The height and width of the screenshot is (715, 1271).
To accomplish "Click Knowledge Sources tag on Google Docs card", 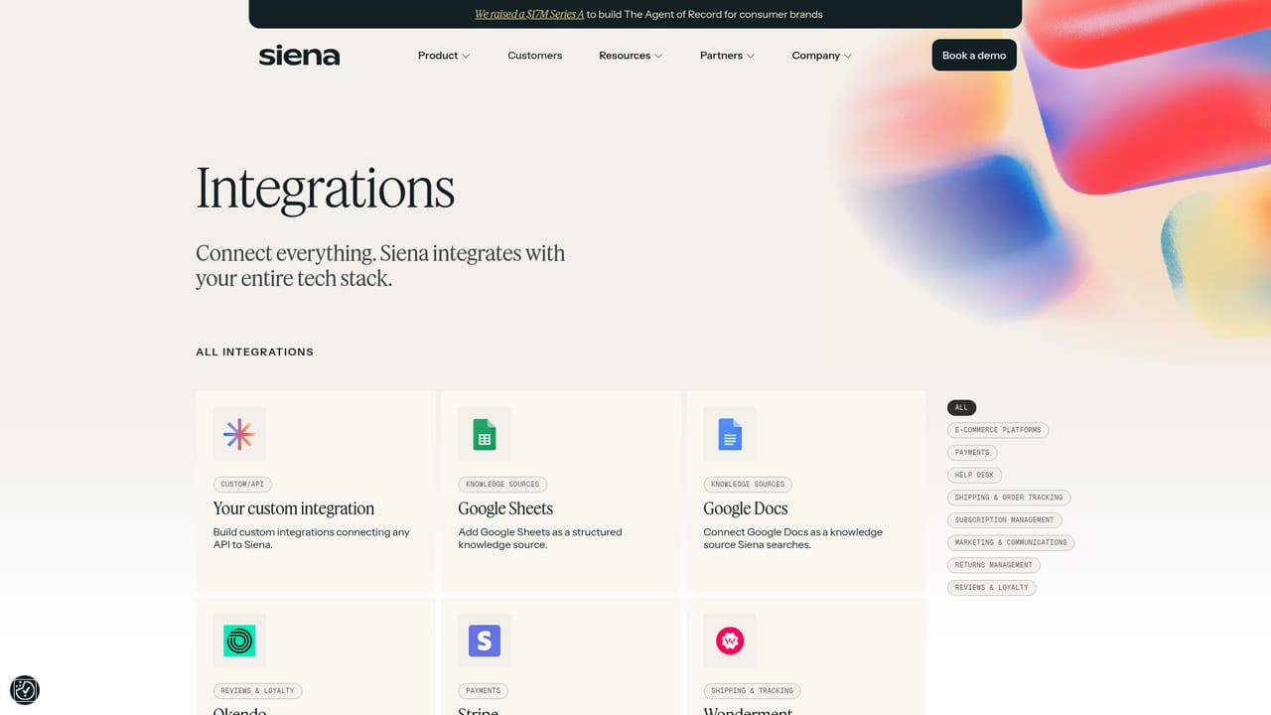I will (x=748, y=485).
